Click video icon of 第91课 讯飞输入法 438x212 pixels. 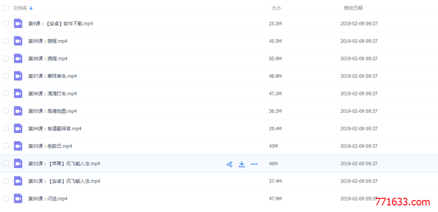(x=18, y=181)
